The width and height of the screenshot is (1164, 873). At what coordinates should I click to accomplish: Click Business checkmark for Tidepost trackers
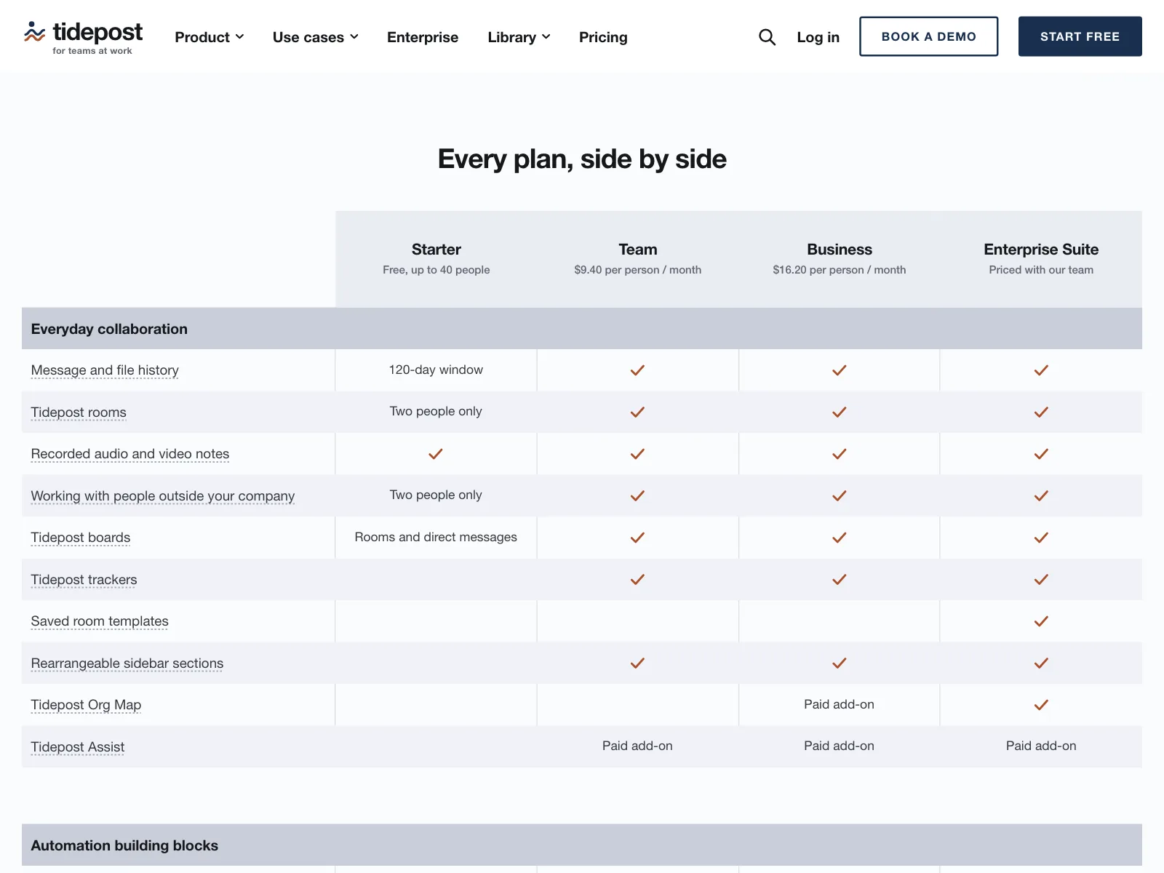[x=840, y=580]
